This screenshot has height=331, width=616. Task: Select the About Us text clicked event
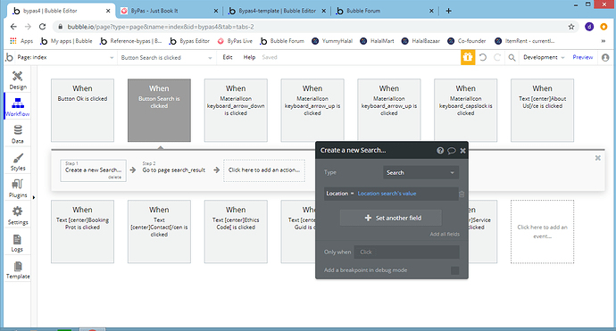542,111
